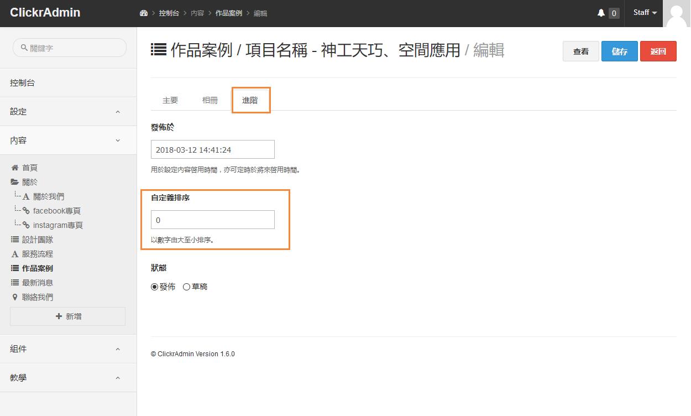The image size is (691, 416).
Task: Click the link icon beside instagram專頁
Action: point(25,225)
